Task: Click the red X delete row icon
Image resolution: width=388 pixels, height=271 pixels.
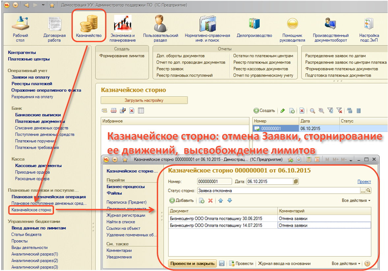Action: 210,201
